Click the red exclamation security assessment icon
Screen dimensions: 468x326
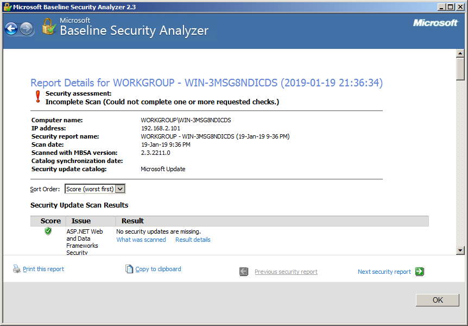pyautogui.click(x=38, y=97)
